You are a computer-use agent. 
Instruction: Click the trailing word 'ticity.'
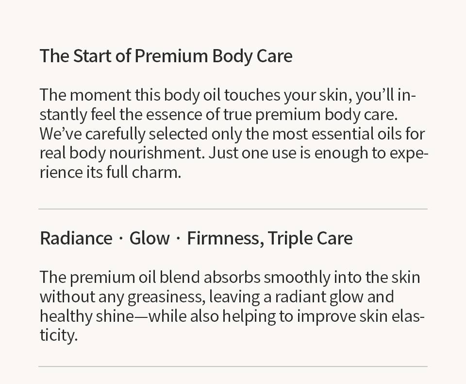(59, 336)
